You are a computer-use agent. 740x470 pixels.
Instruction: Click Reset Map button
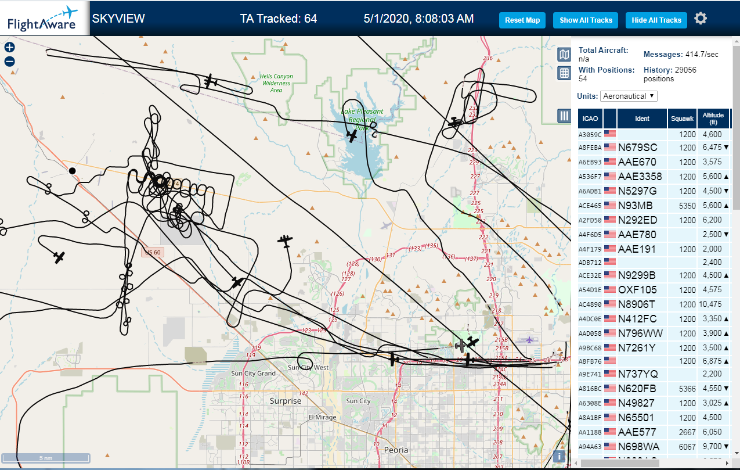pos(522,20)
